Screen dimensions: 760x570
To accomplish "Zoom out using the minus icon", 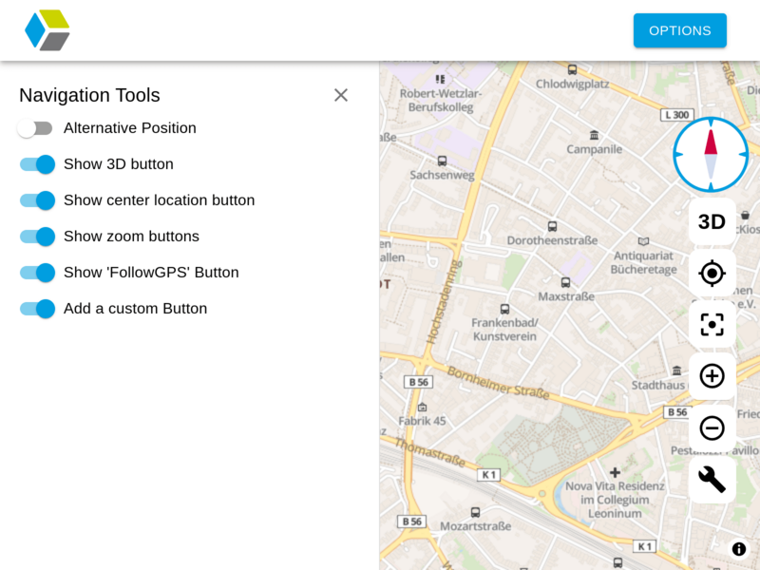I will click(x=712, y=427).
